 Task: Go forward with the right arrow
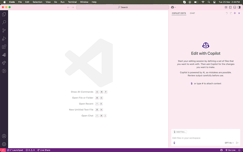(73, 7)
